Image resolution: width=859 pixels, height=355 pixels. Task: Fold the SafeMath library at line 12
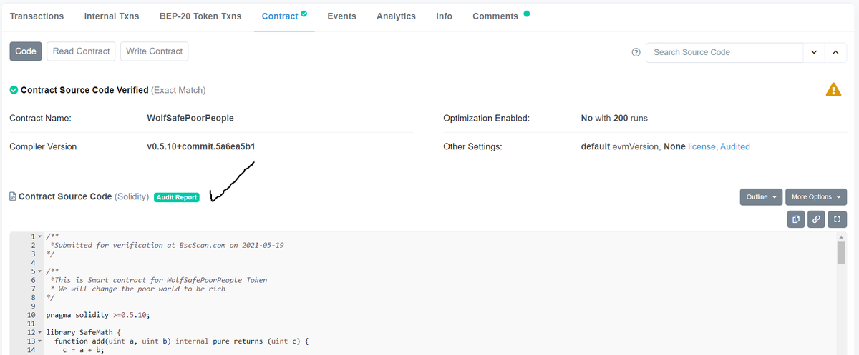coord(40,332)
